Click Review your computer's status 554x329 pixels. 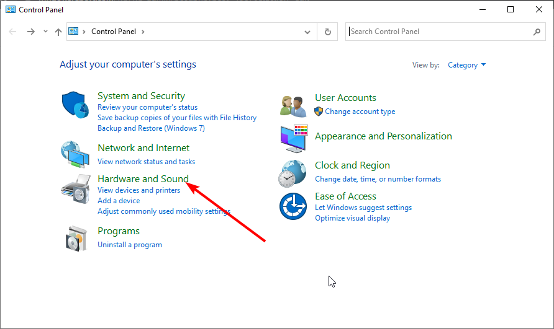click(x=147, y=107)
